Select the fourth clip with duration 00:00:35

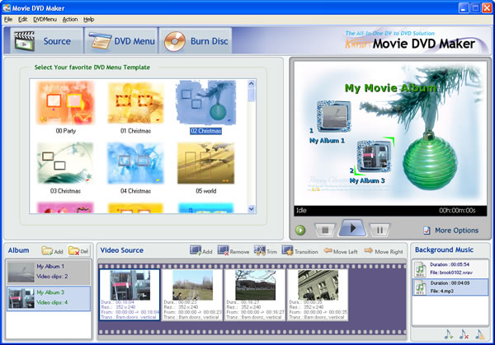pyautogui.click(x=318, y=295)
